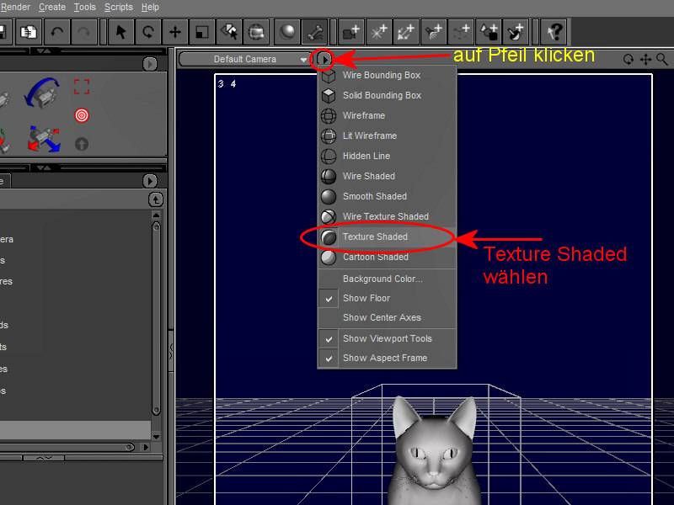The image size is (674, 505).
Task: Click the horizontal scrollbar right arrow
Action: [146, 447]
